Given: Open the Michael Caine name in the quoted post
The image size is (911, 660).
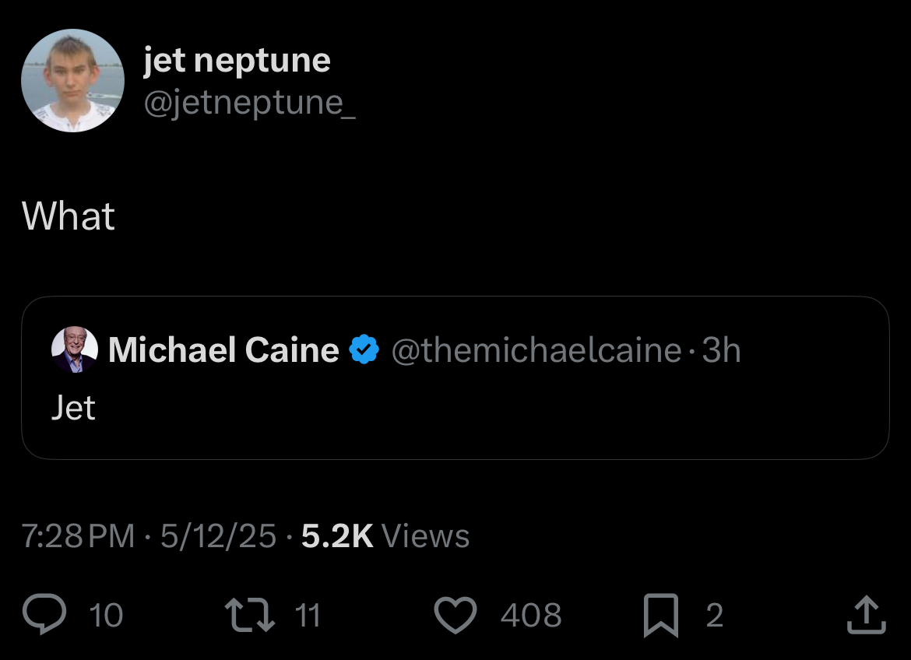Looking at the screenshot, I should tap(223, 350).
